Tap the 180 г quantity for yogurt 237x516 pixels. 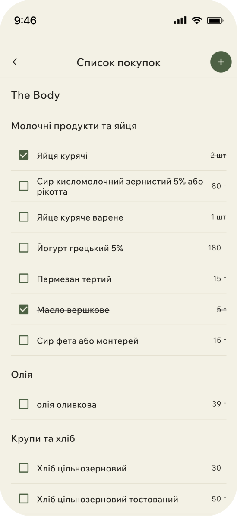click(x=217, y=248)
